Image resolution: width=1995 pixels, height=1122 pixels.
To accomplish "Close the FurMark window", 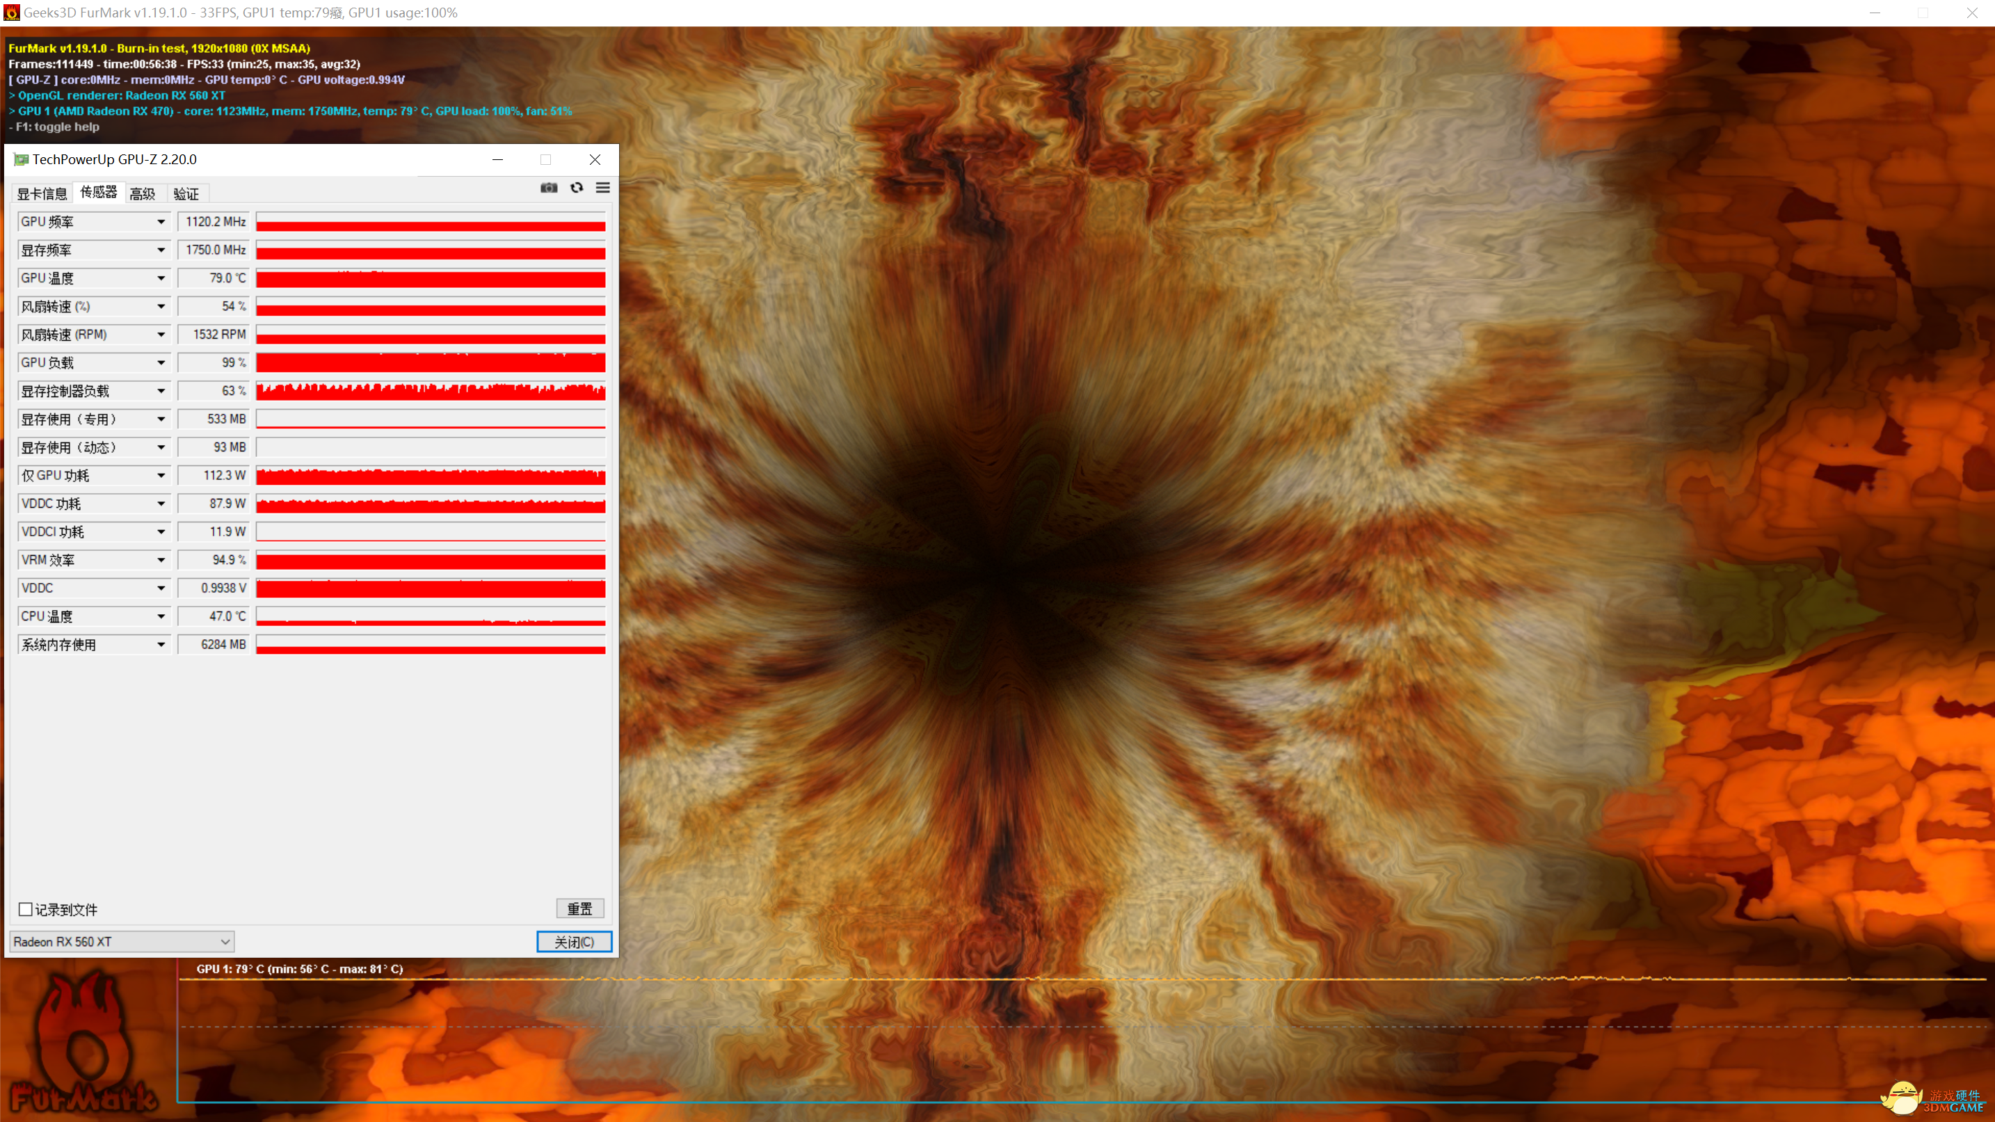I will pyautogui.click(x=1972, y=13).
